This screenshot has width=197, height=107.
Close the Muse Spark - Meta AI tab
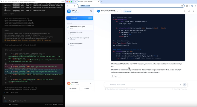point(98,2)
